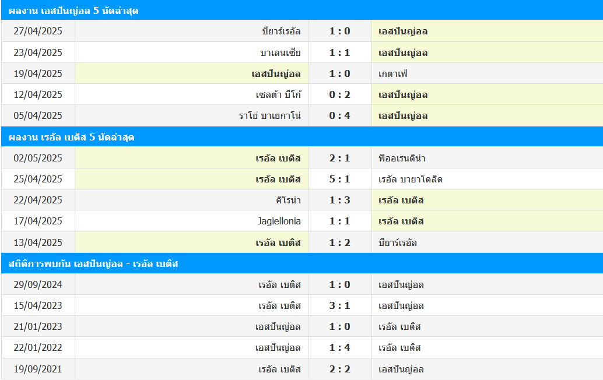603x380 pixels.
Task: Select the date 21/01/2023
Action: [38, 326]
